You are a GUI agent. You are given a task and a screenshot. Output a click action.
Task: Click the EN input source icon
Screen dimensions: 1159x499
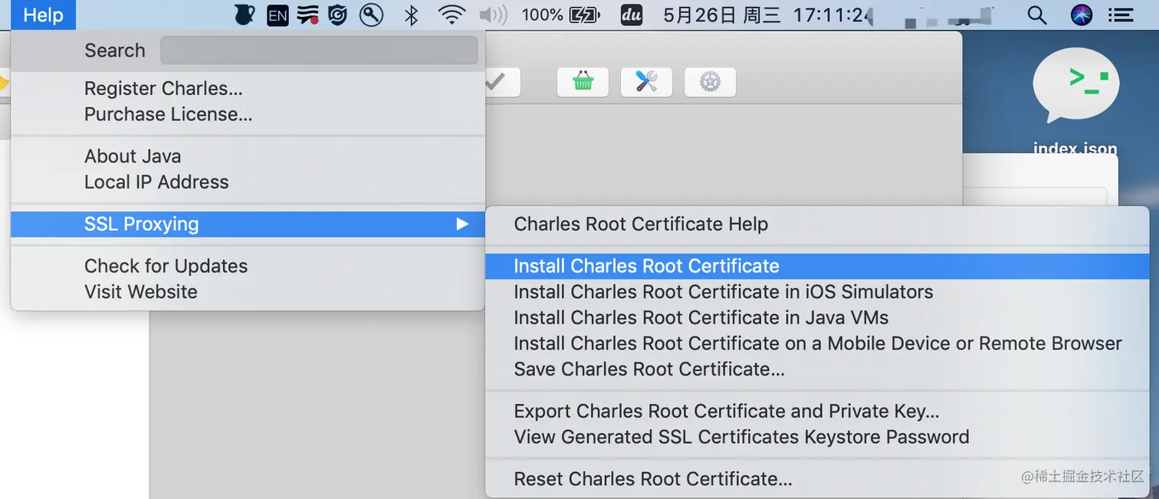pyautogui.click(x=277, y=15)
